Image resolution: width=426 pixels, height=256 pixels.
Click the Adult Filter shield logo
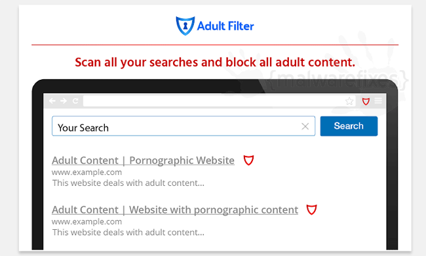point(185,26)
